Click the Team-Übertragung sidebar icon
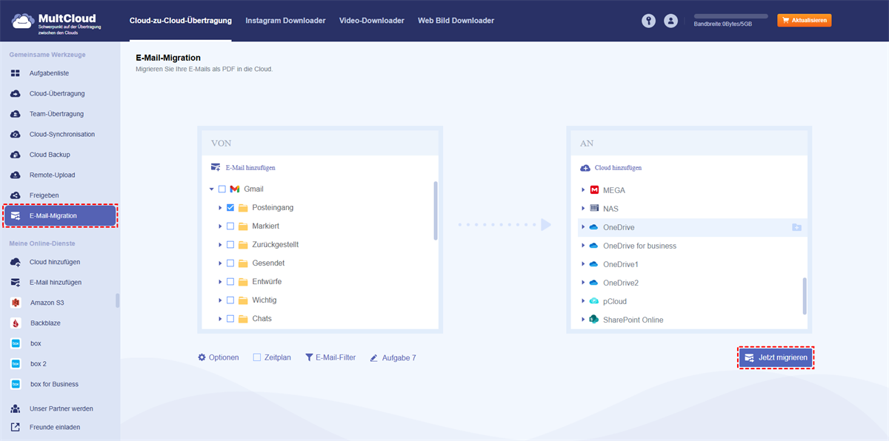 pos(16,114)
